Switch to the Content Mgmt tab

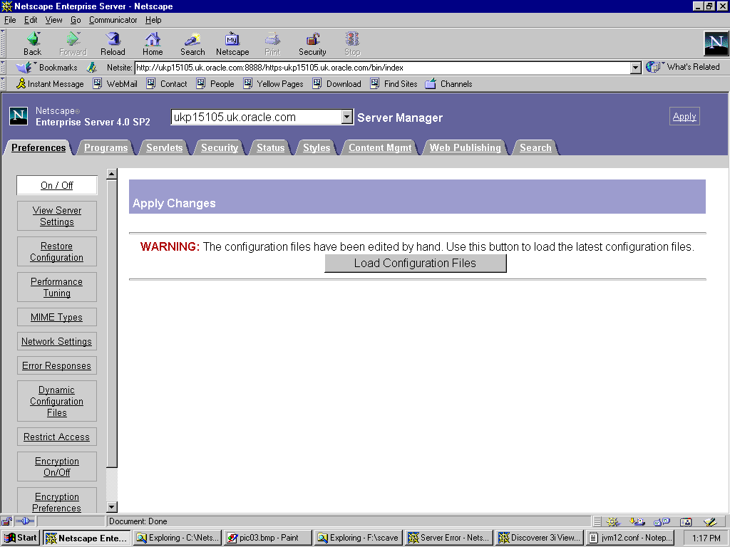380,147
